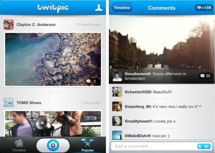Image resolution: width=215 pixels, height=153 pixels.
Task: Open the TOMS Shoes logo avatar
Action: coord(9,103)
